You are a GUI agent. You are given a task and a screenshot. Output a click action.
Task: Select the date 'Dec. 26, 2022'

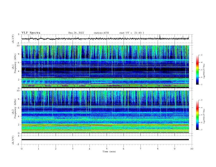[x=76, y=33]
